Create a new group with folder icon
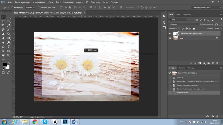 209,63
